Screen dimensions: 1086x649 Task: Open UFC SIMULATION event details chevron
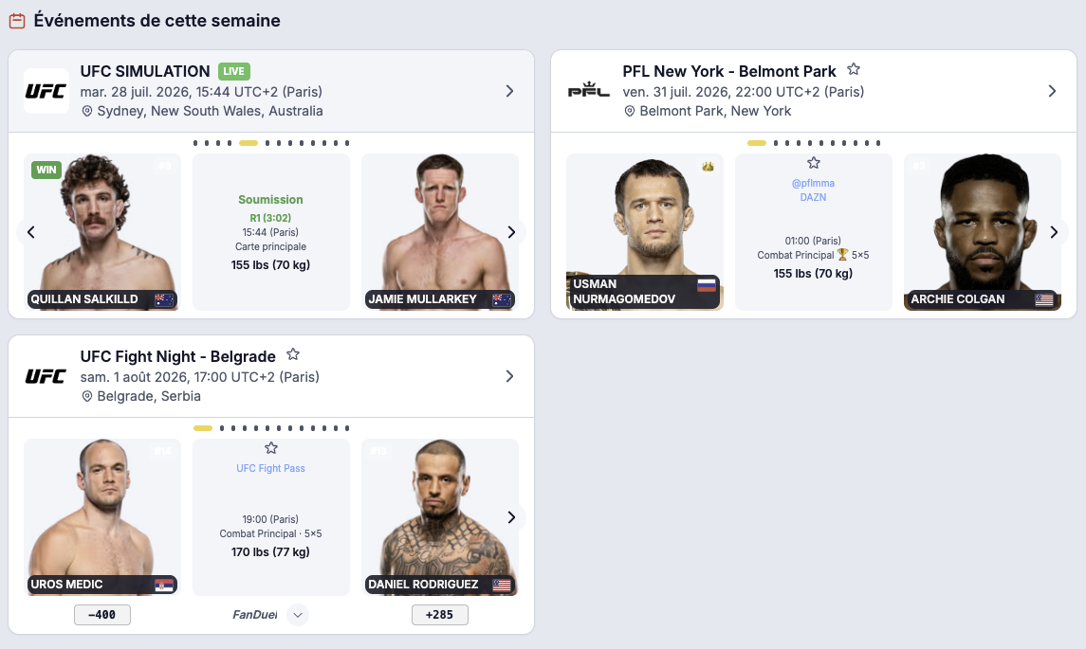509,91
